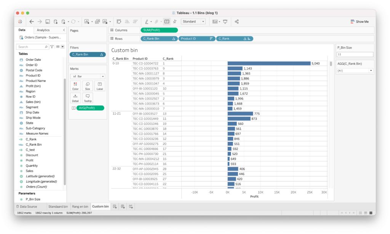This screenshot has height=234, width=390.
Task: Click the P_Bin Size input field
Action: [355, 54]
